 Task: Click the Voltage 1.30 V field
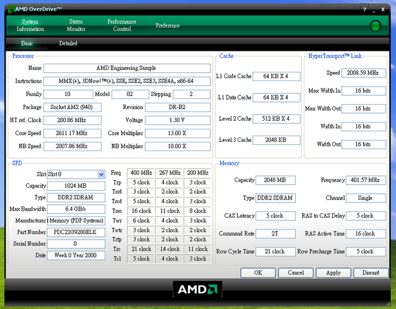178,120
